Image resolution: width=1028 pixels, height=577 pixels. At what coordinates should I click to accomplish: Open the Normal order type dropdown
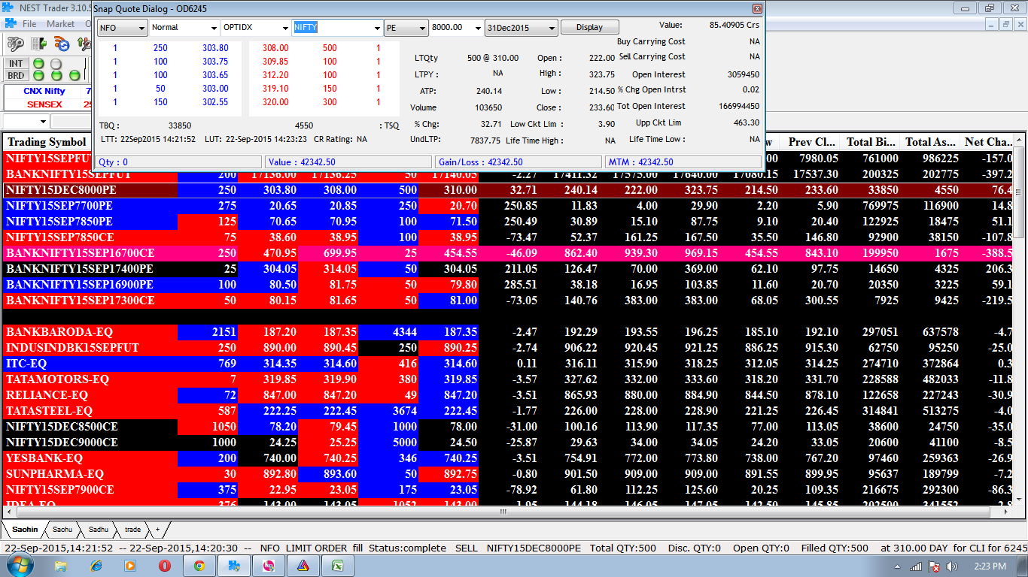coord(184,27)
